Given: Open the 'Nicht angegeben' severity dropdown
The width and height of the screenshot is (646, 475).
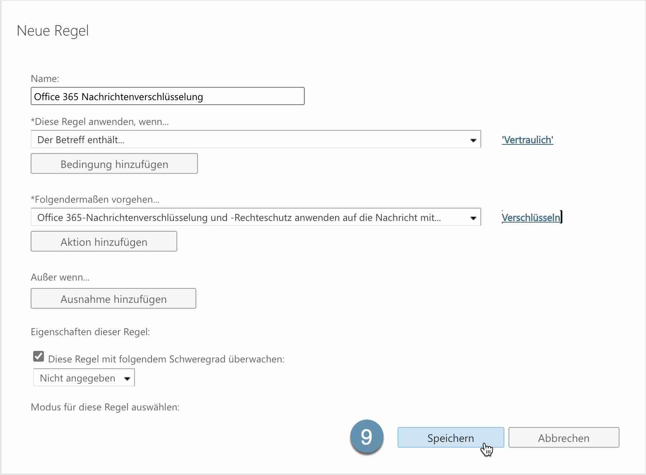Looking at the screenshot, I should pos(84,378).
